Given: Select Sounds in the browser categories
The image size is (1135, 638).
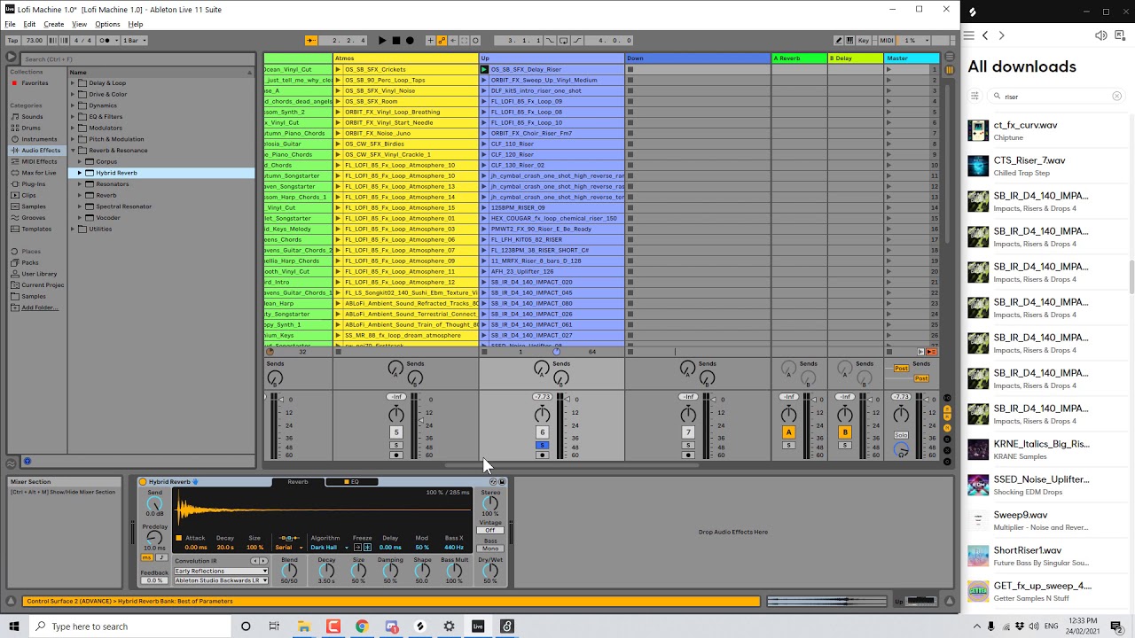Looking at the screenshot, I should pos(32,117).
